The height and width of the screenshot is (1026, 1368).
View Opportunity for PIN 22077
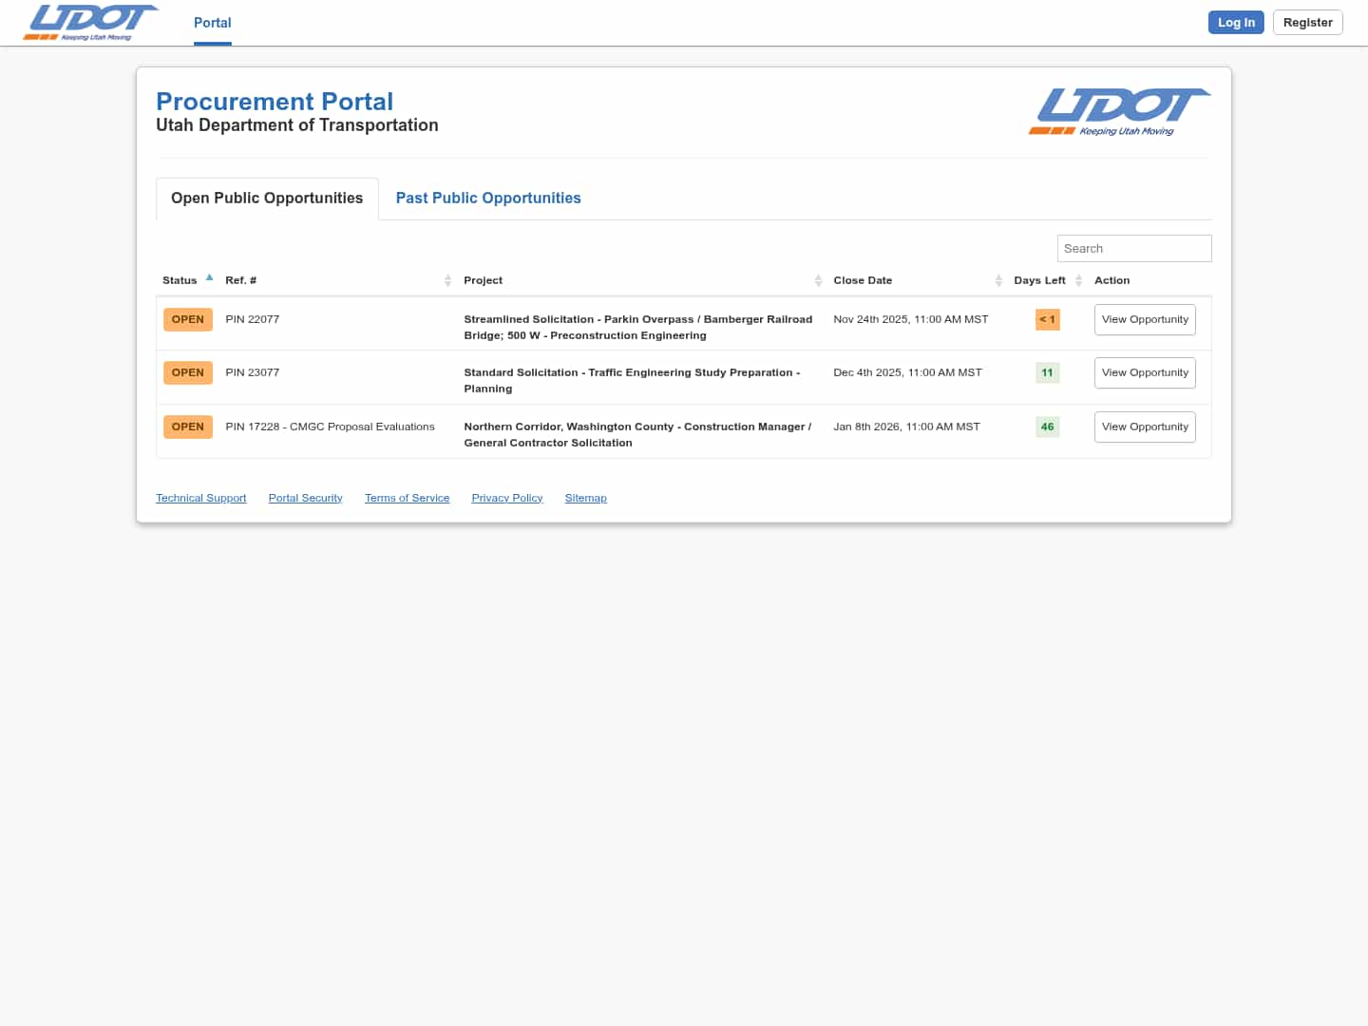[x=1145, y=319]
